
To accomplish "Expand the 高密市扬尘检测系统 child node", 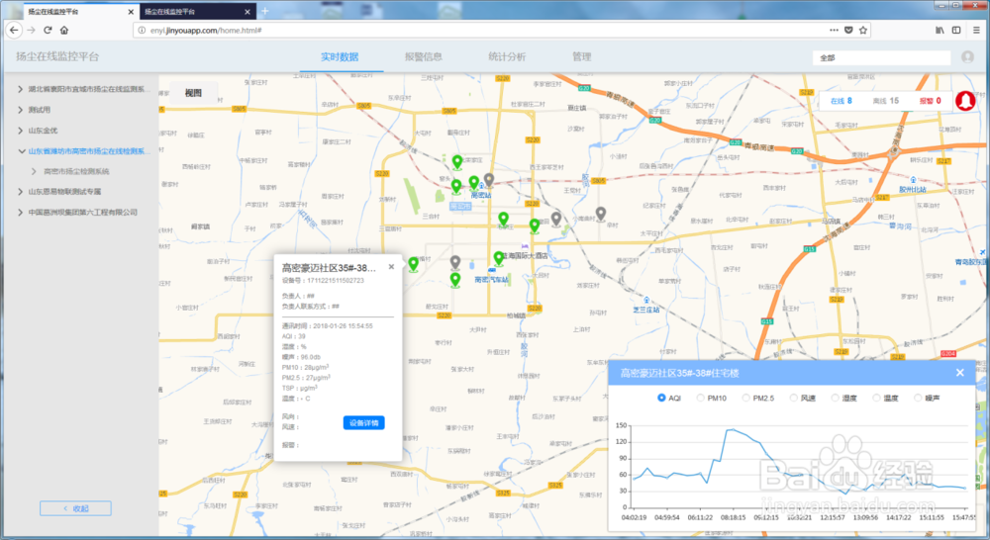I will [x=34, y=171].
